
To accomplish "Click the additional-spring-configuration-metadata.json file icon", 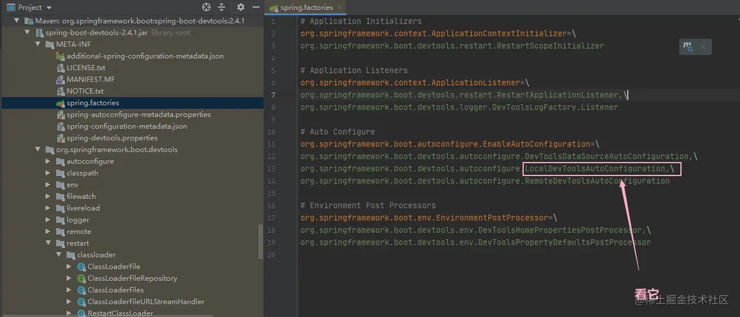I will 60,56.
